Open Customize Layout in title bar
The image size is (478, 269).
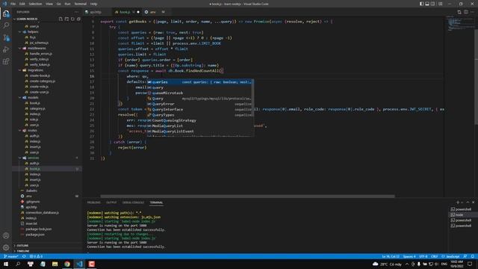[x=440, y=4]
